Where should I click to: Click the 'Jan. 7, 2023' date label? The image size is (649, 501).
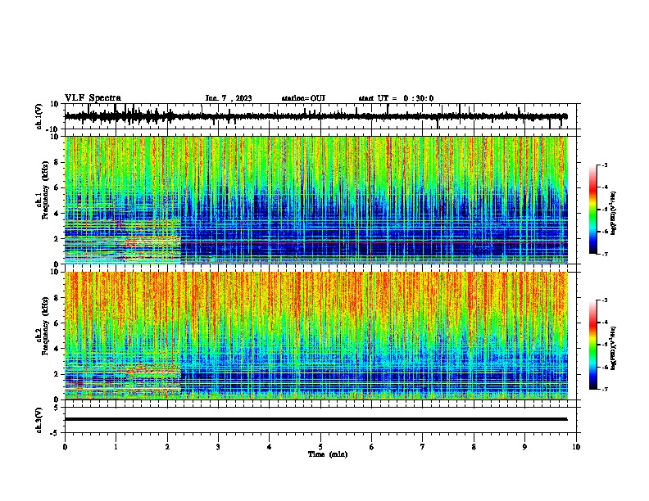point(229,98)
